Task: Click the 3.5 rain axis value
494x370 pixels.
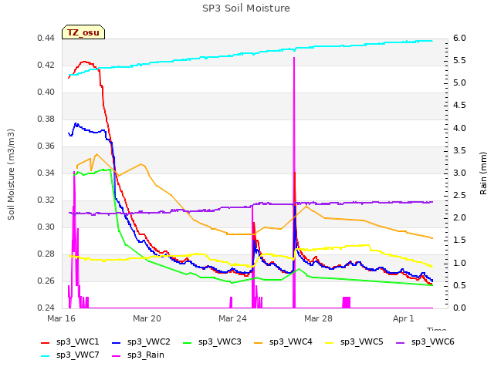Action: (460, 151)
